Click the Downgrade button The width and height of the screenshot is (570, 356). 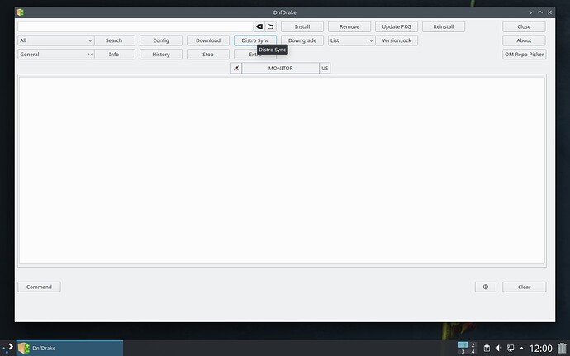[302, 40]
